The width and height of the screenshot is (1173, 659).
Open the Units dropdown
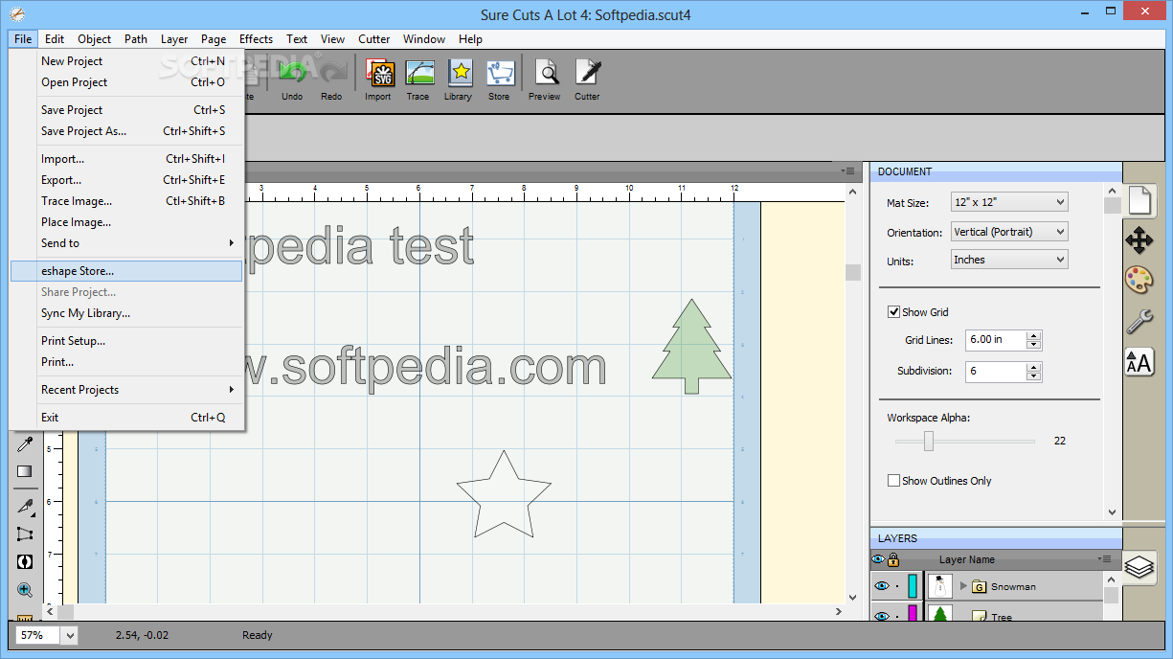point(1009,260)
